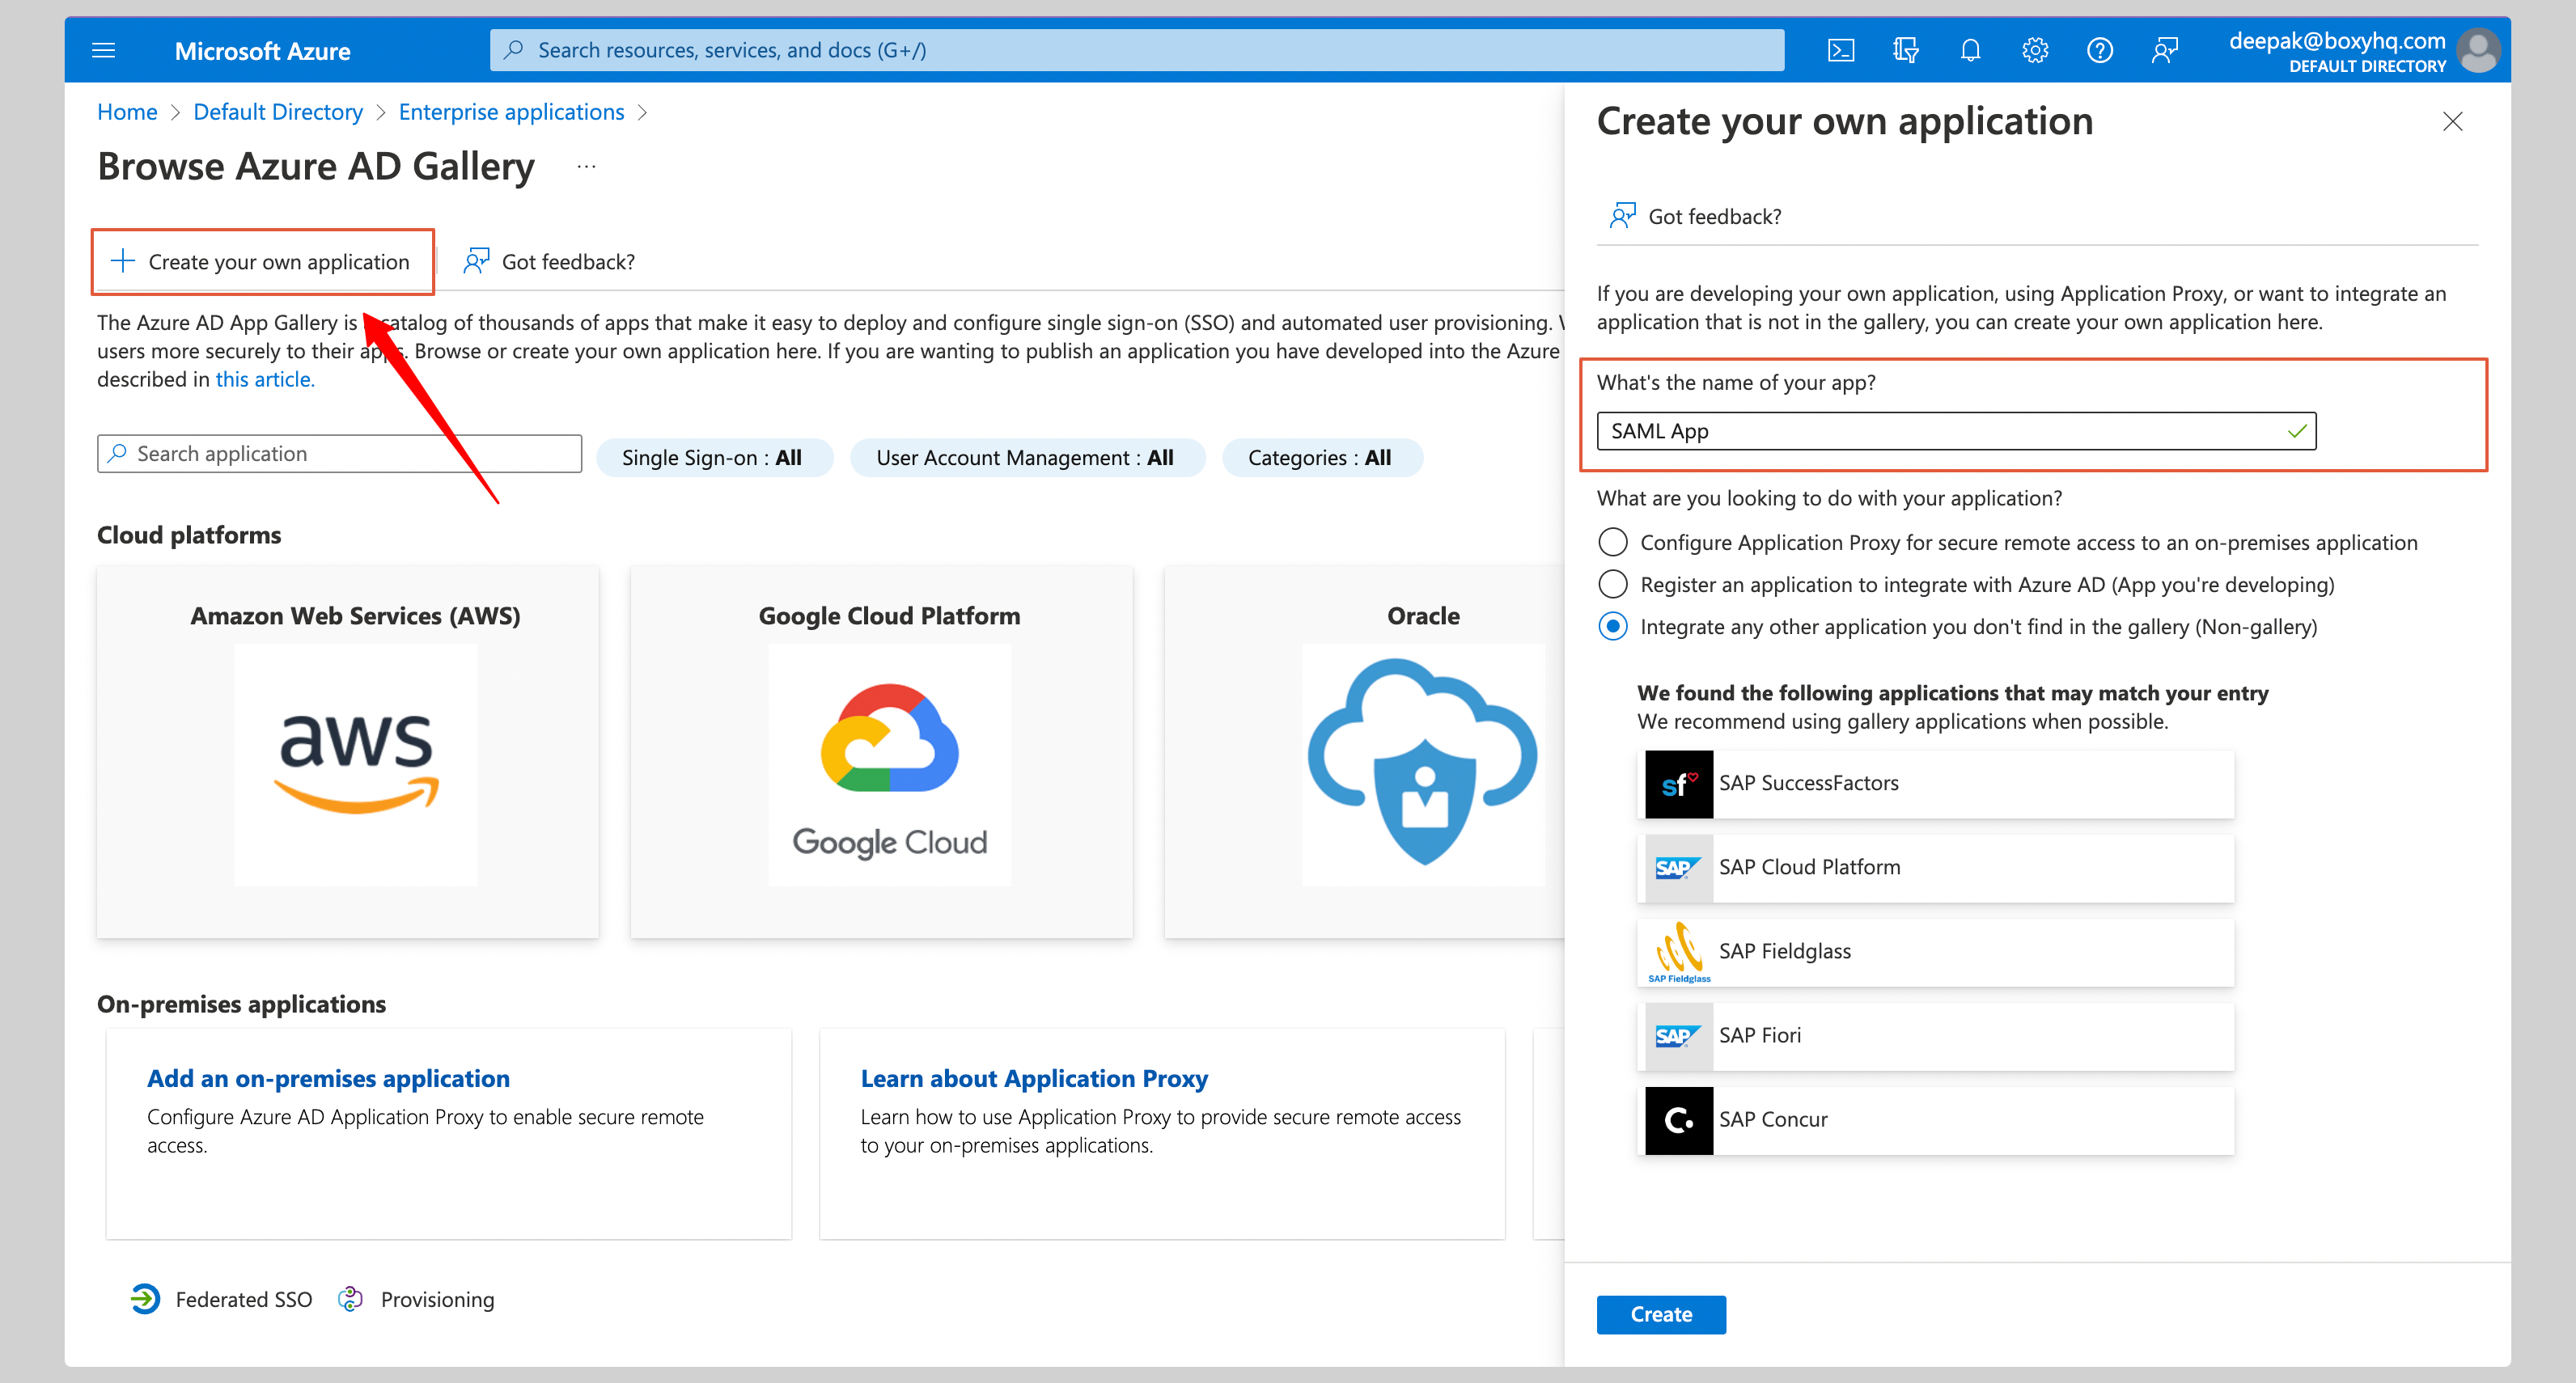
Task: Select Register an application option
Action: point(1612,584)
